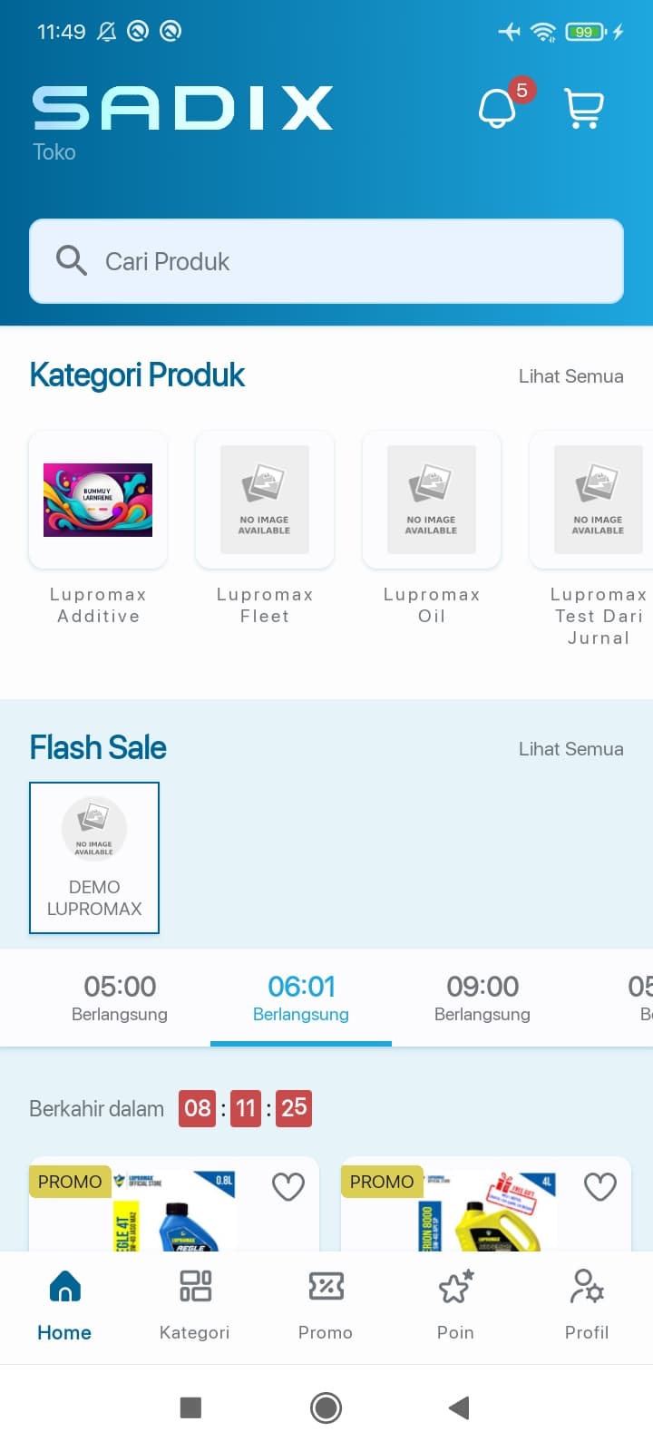Favorite the first promo product with heart

point(288,1186)
